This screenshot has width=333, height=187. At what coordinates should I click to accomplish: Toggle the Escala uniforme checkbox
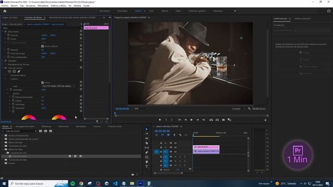43,46
